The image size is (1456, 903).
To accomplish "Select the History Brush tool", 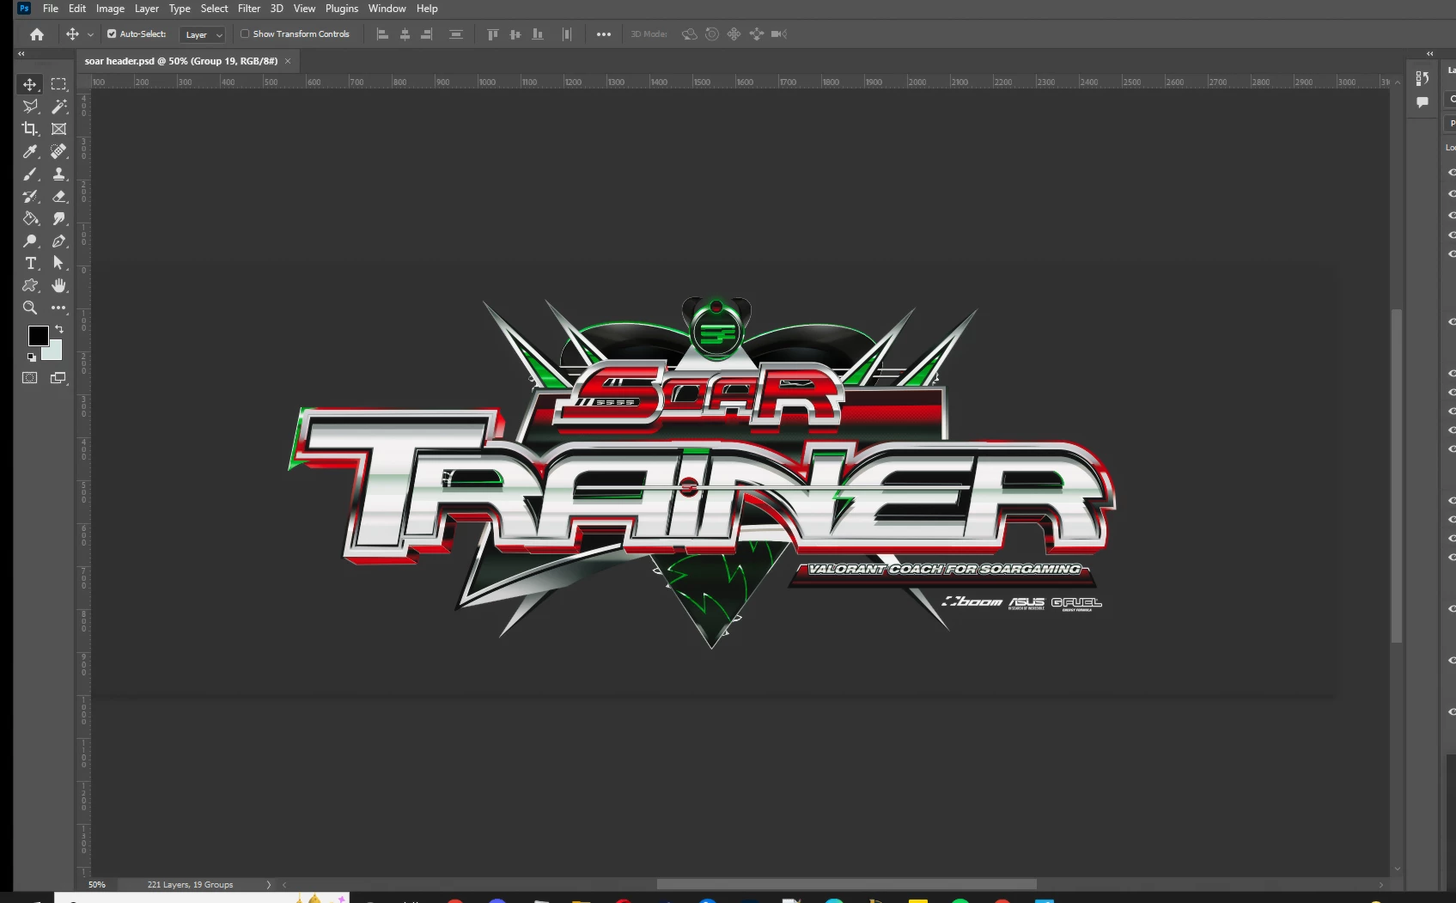I will (x=30, y=196).
